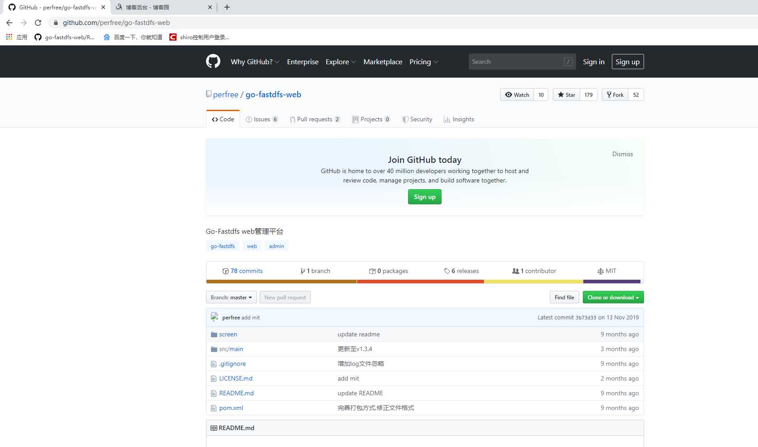Click the New pull request button
The width and height of the screenshot is (758, 447).
tap(285, 298)
